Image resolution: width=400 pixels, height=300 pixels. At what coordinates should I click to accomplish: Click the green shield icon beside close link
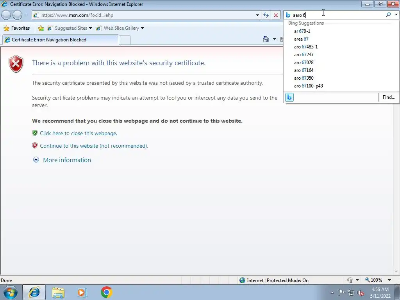coord(35,133)
